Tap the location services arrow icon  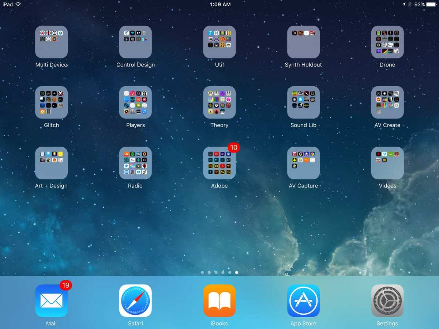(404, 4)
